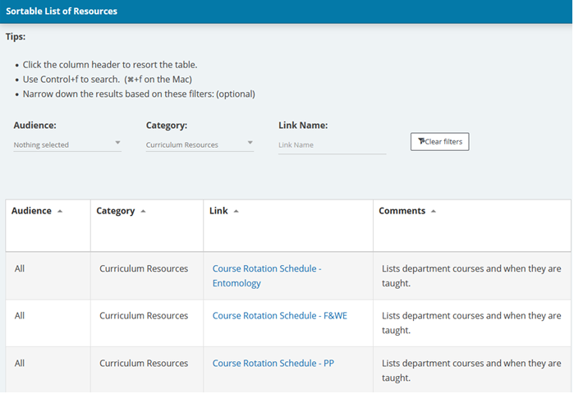Click the sort arrow beside Link column header
The height and width of the screenshot is (394, 574).
pyautogui.click(x=236, y=212)
